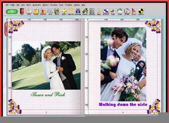Open an album with the Open icon
Screen dimensions: 169x123
point(29,11)
